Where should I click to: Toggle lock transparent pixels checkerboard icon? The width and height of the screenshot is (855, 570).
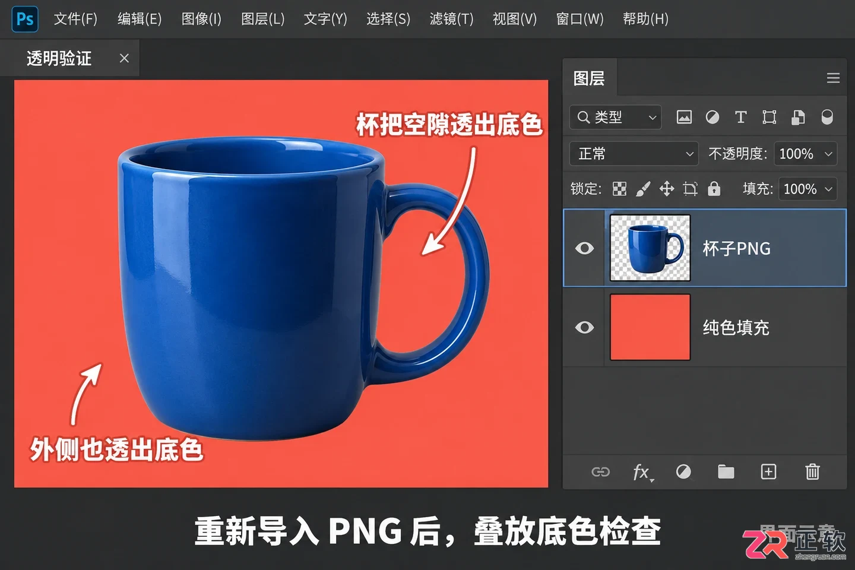(619, 189)
